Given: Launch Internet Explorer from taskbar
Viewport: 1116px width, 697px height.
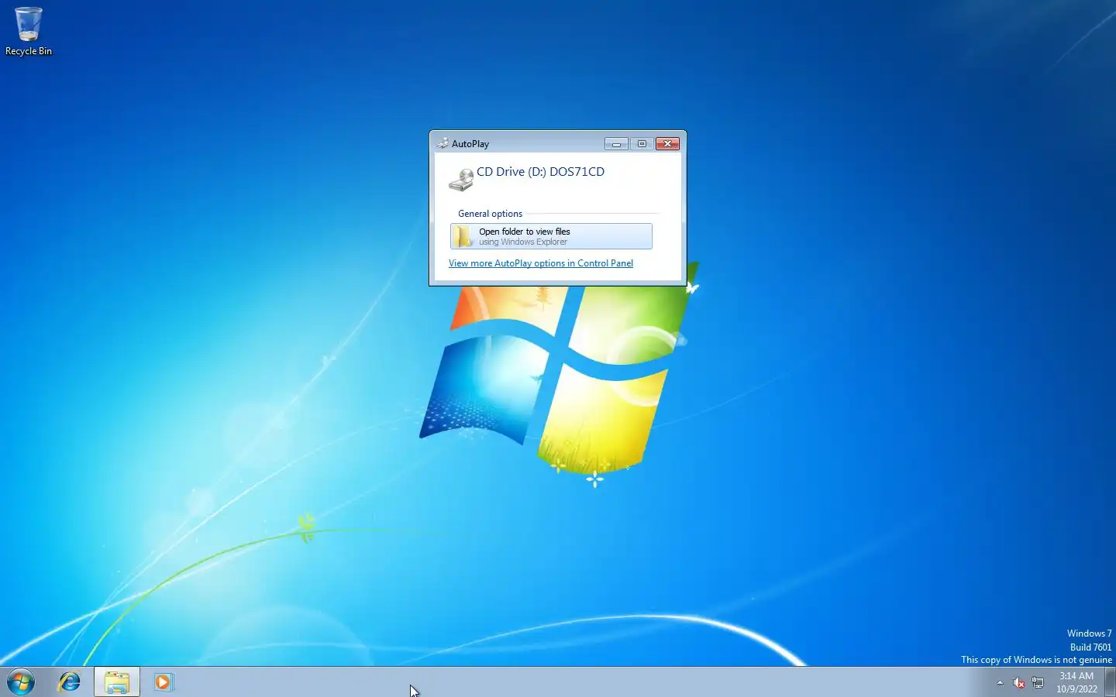Looking at the screenshot, I should click(x=70, y=682).
